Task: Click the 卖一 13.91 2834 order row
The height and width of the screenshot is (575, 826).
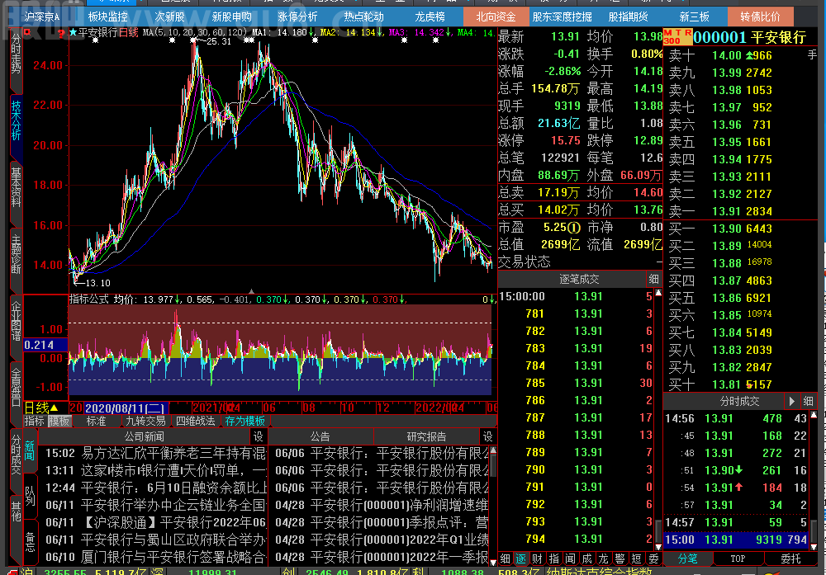Action: (x=740, y=211)
